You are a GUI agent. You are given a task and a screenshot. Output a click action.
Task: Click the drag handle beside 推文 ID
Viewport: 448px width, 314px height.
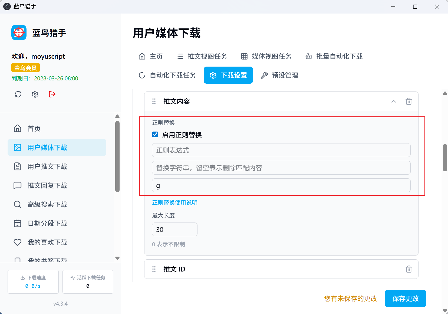coord(154,269)
